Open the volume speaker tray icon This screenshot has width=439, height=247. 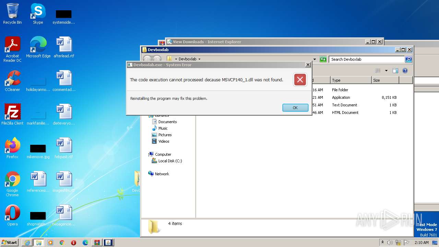point(390,243)
